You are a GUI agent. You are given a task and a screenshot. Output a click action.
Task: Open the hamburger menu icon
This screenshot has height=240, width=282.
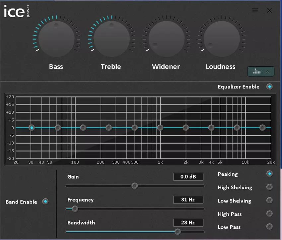click(255, 10)
